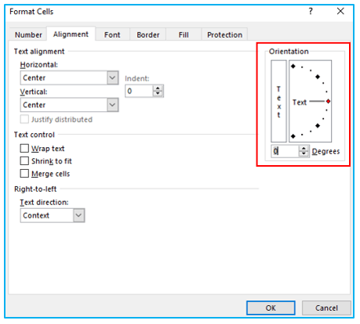Click the Vertical combo box showing Center

pyautogui.click(x=69, y=105)
